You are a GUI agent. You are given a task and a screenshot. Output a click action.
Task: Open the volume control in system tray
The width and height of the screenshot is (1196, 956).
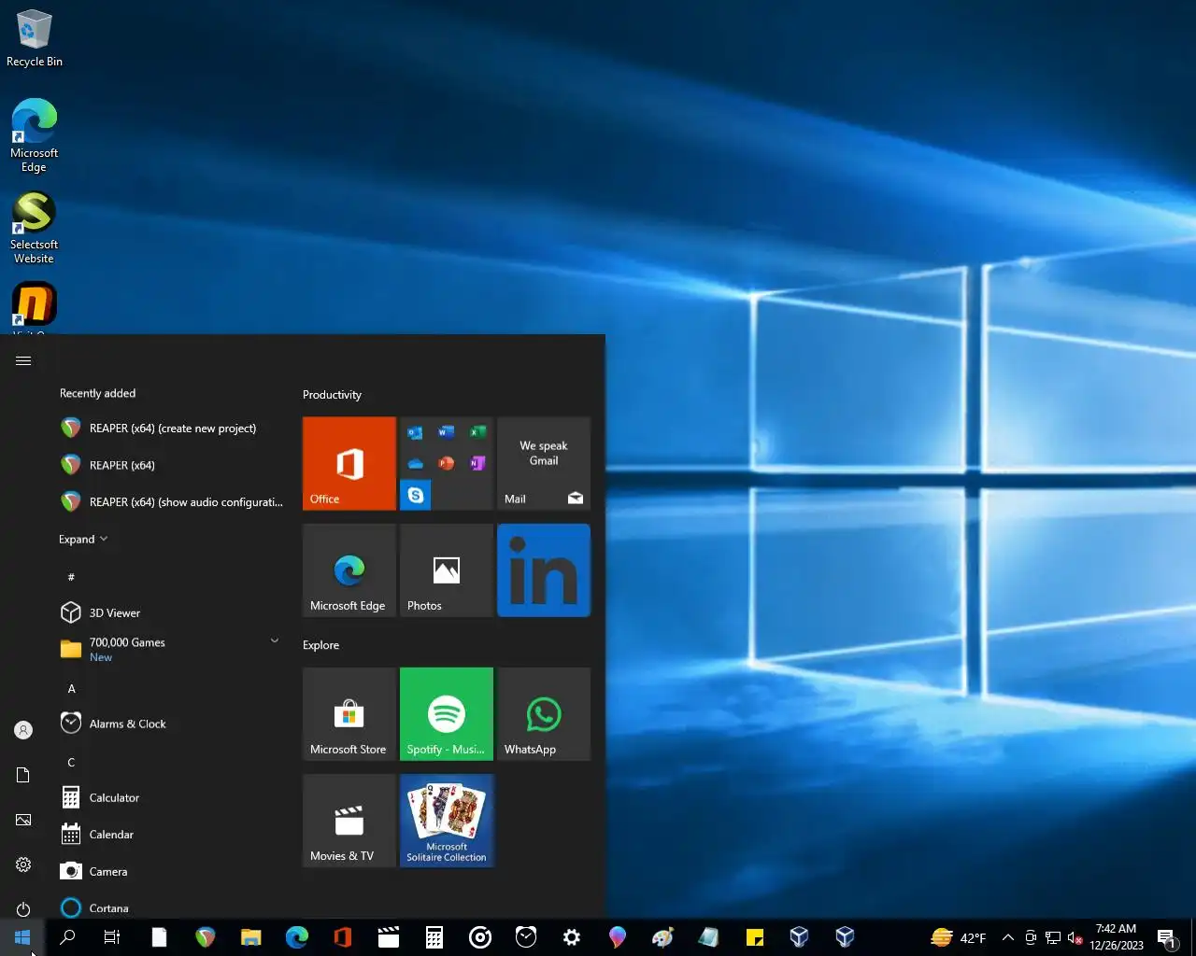point(1075,937)
